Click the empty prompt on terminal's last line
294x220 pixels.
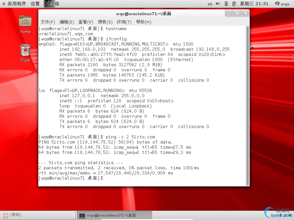pyautogui.click(x=71, y=178)
